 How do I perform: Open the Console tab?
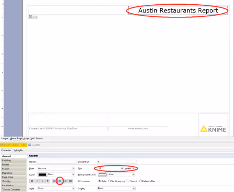34,145
